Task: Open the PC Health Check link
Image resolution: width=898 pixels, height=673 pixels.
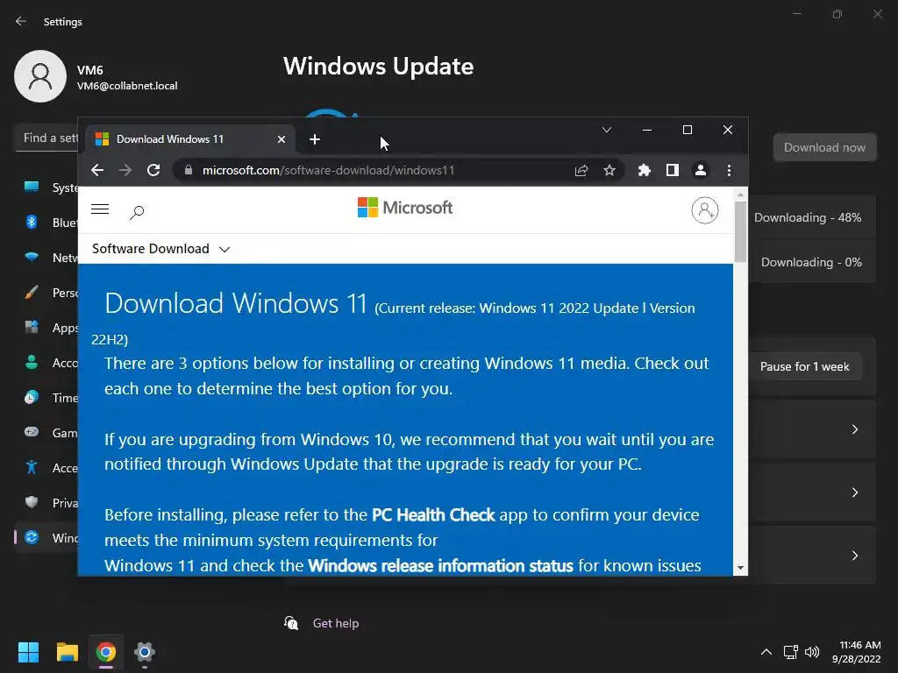Action: [433, 514]
